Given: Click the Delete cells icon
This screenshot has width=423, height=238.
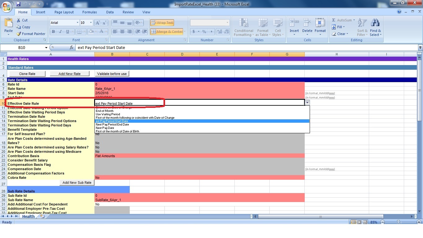Looking at the screenshot, I should [x=307, y=23].
